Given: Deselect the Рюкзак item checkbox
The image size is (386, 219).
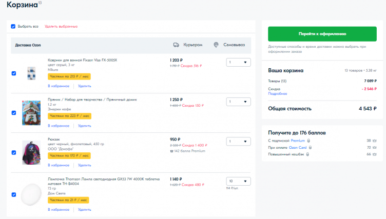Looking at the screenshot, I should point(13,152).
